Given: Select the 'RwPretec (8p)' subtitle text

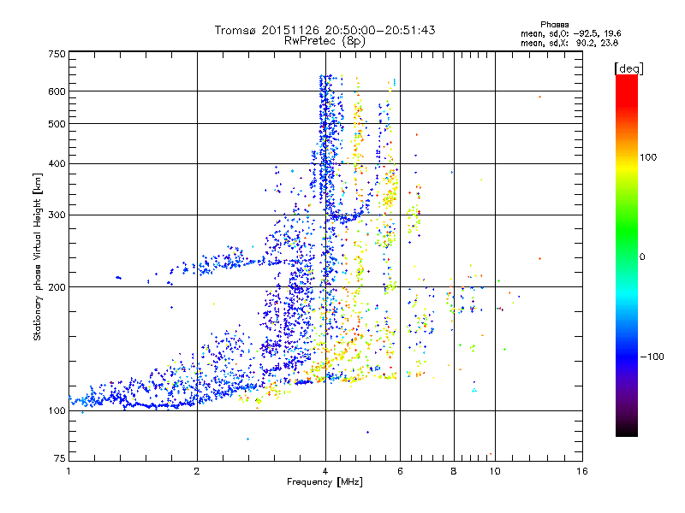Looking at the screenshot, I should (x=325, y=41).
